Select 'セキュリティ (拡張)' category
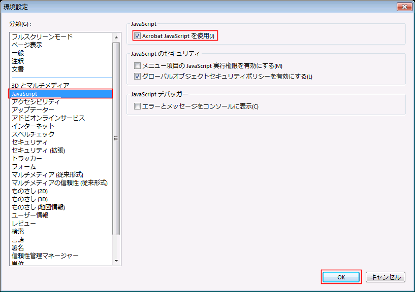The image size is (415, 292). (x=38, y=151)
